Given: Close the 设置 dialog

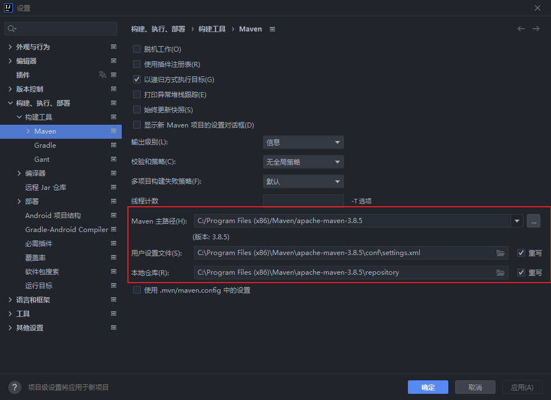Looking at the screenshot, I should pos(538,8).
